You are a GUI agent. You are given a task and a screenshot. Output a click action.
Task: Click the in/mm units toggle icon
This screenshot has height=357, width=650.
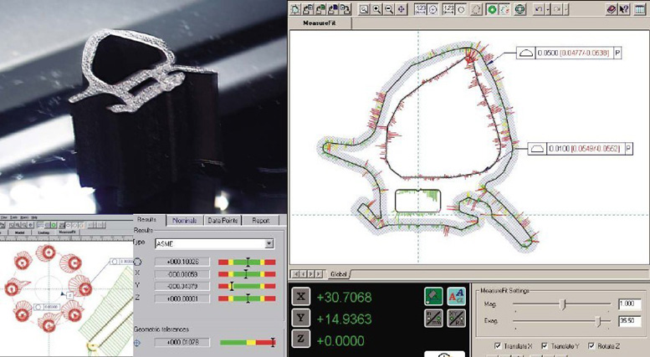(x=433, y=317)
